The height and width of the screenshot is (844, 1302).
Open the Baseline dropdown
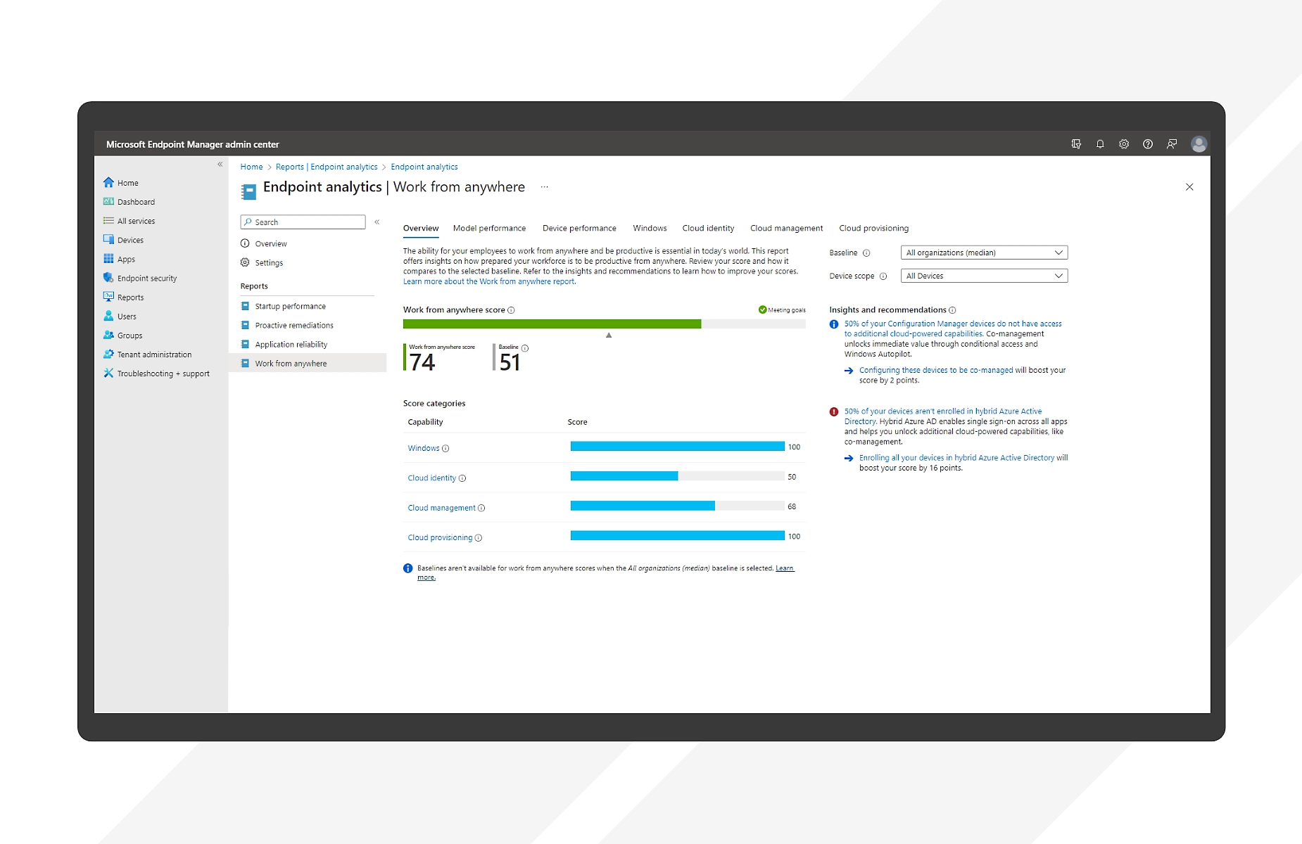pos(983,252)
